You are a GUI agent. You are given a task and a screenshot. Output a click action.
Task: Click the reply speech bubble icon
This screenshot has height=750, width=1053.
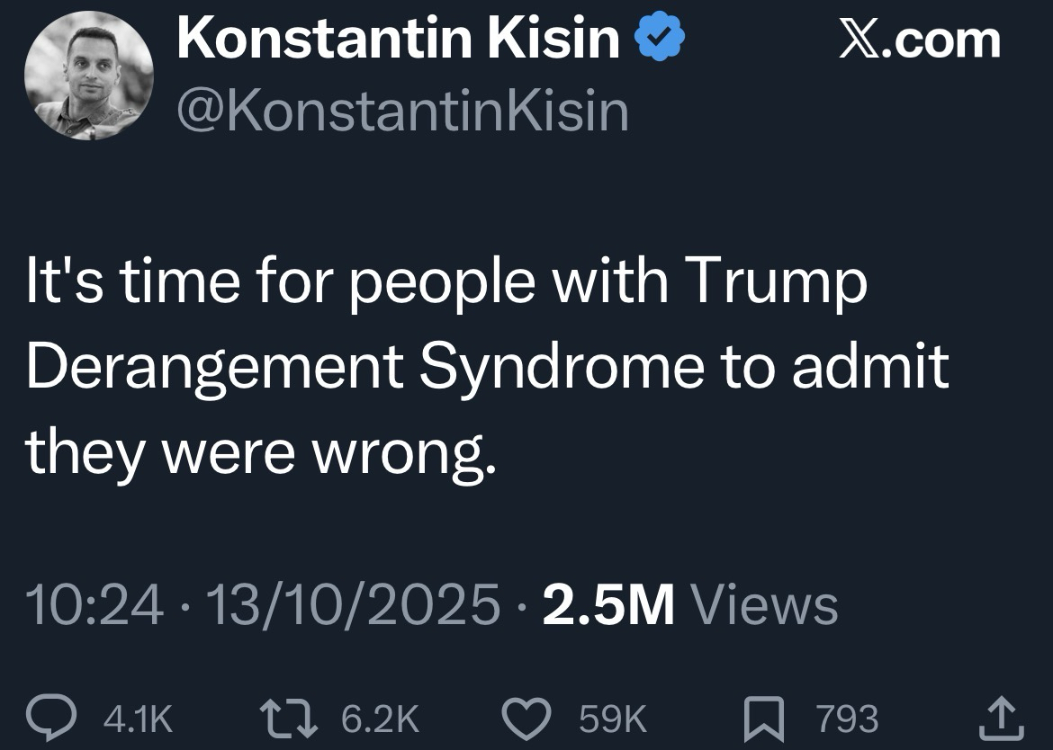[68, 719]
